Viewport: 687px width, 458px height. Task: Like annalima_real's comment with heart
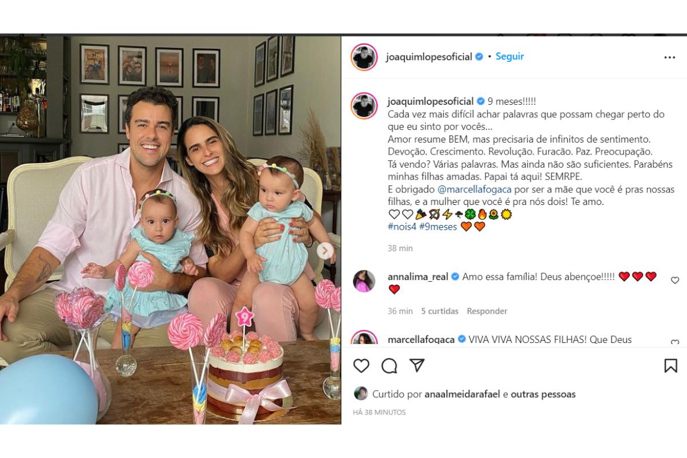[x=674, y=281]
